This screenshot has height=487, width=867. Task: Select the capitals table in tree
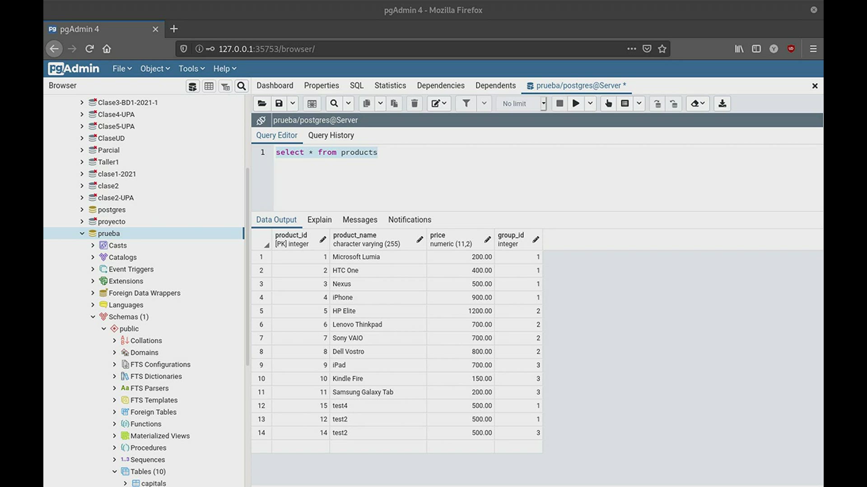click(x=154, y=483)
